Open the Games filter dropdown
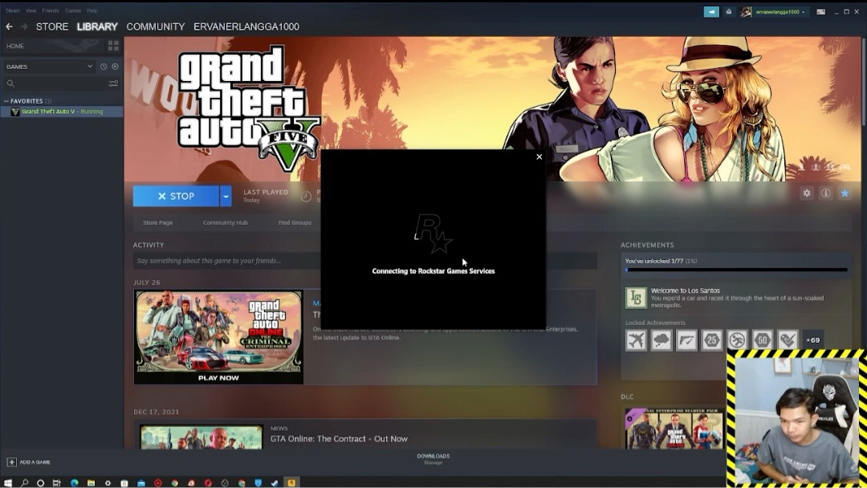The image size is (867, 488). point(49,67)
